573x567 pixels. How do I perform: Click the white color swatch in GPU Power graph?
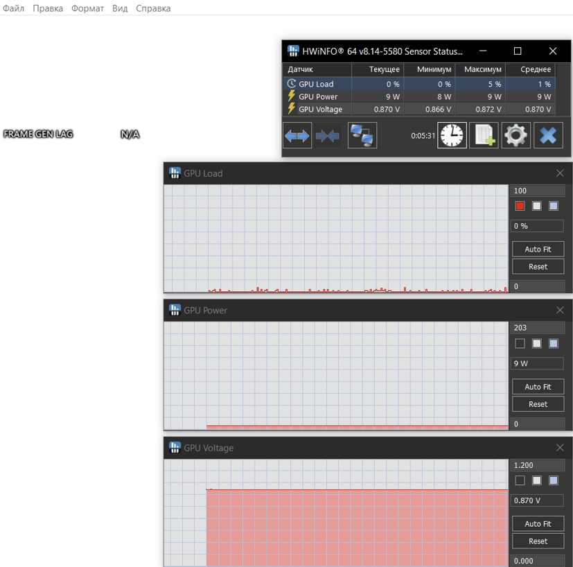pos(537,343)
